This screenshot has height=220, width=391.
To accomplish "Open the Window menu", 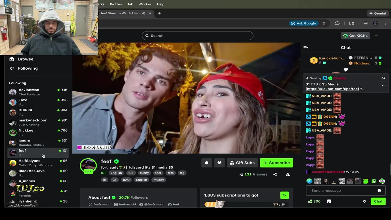I will pos(145,4).
